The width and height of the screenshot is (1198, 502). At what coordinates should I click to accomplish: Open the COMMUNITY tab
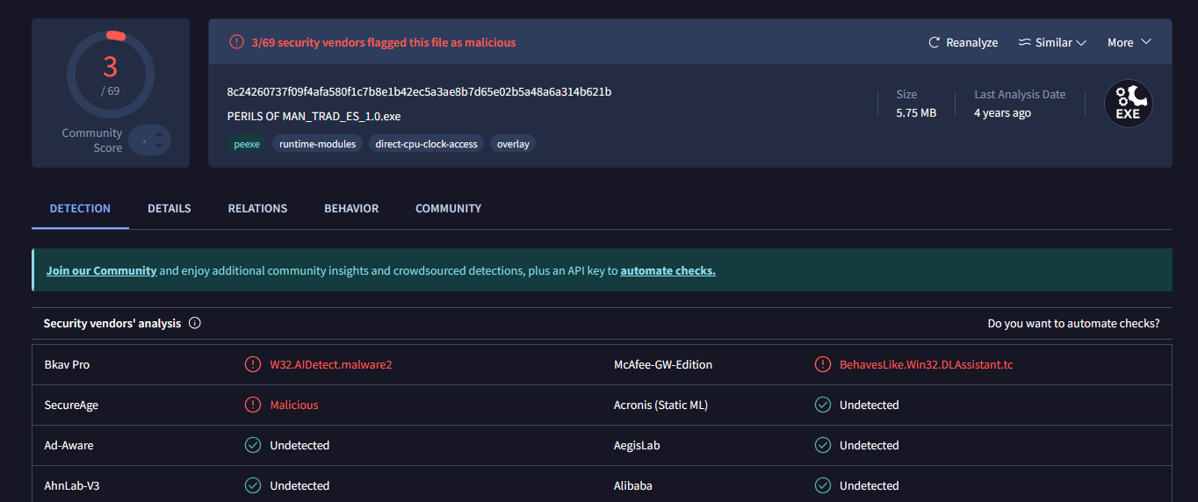tap(448, 209)
